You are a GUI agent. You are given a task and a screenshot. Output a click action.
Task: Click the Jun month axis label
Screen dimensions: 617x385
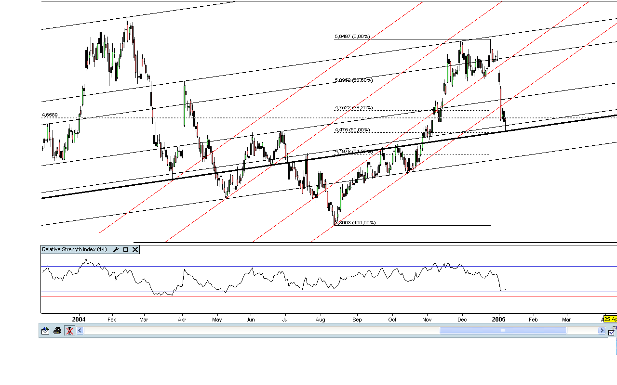point(251,320)
